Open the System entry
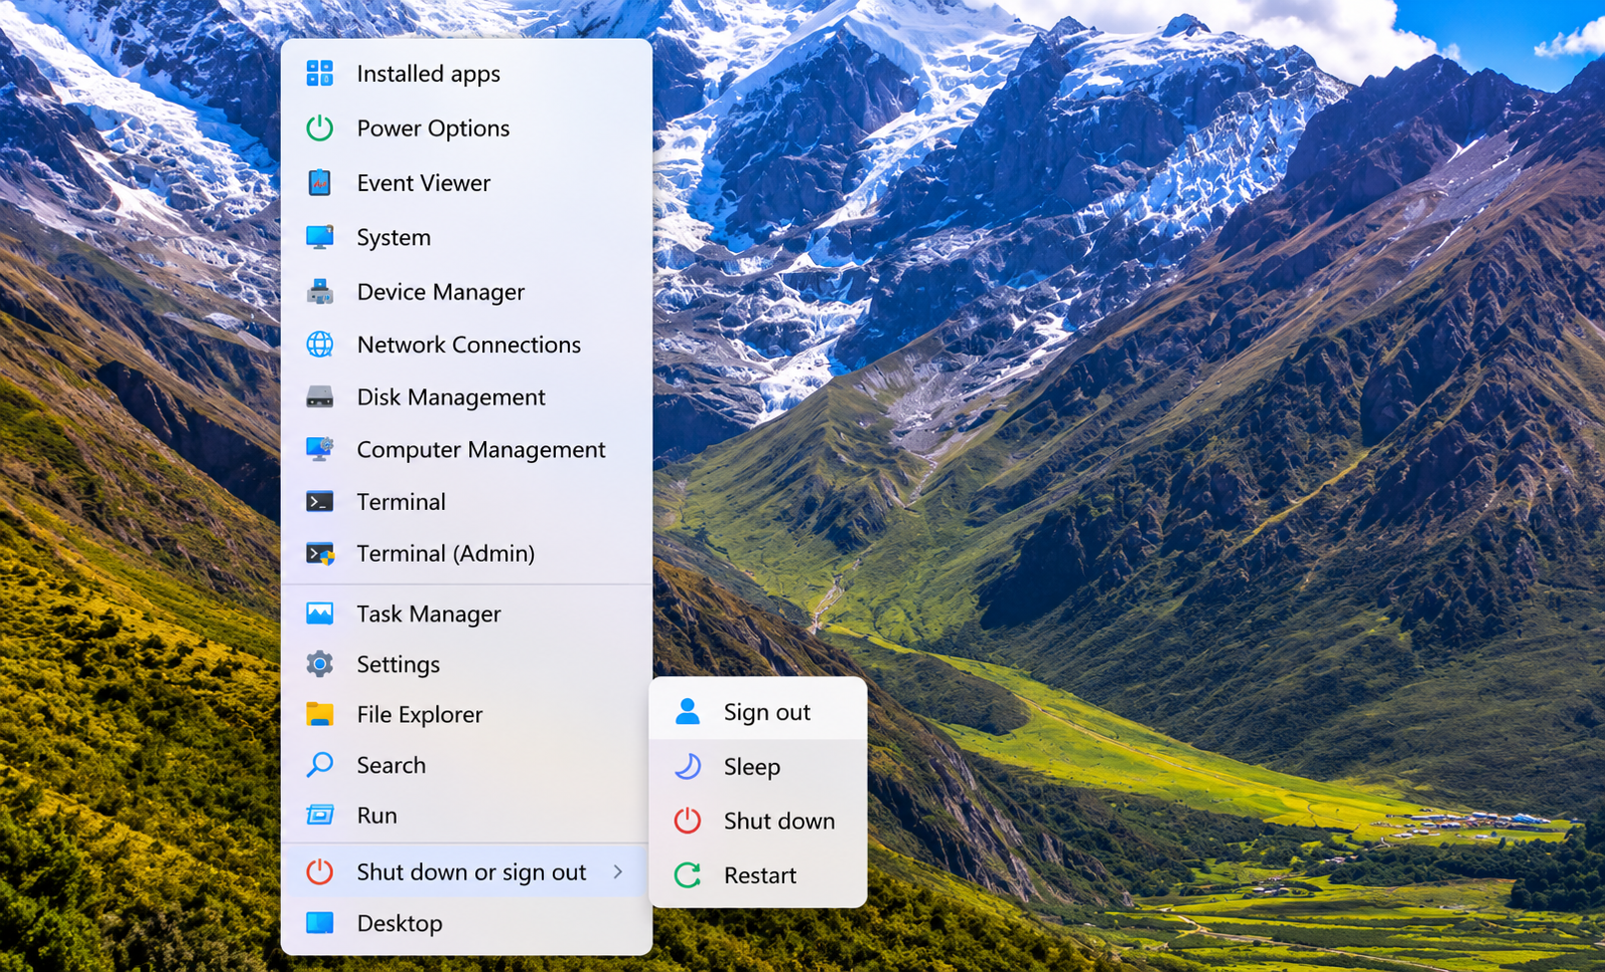 tap(466, 237)
